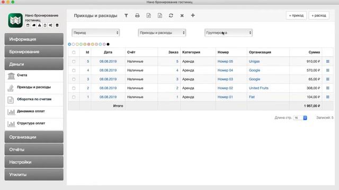Click the + приход button
Screen dimensions: 339x190
[x=296, y=15]
